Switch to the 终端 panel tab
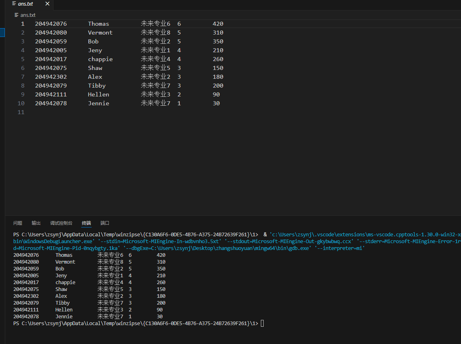The width and height of the screenshot is (461, 344). click(x=86, y=223)
